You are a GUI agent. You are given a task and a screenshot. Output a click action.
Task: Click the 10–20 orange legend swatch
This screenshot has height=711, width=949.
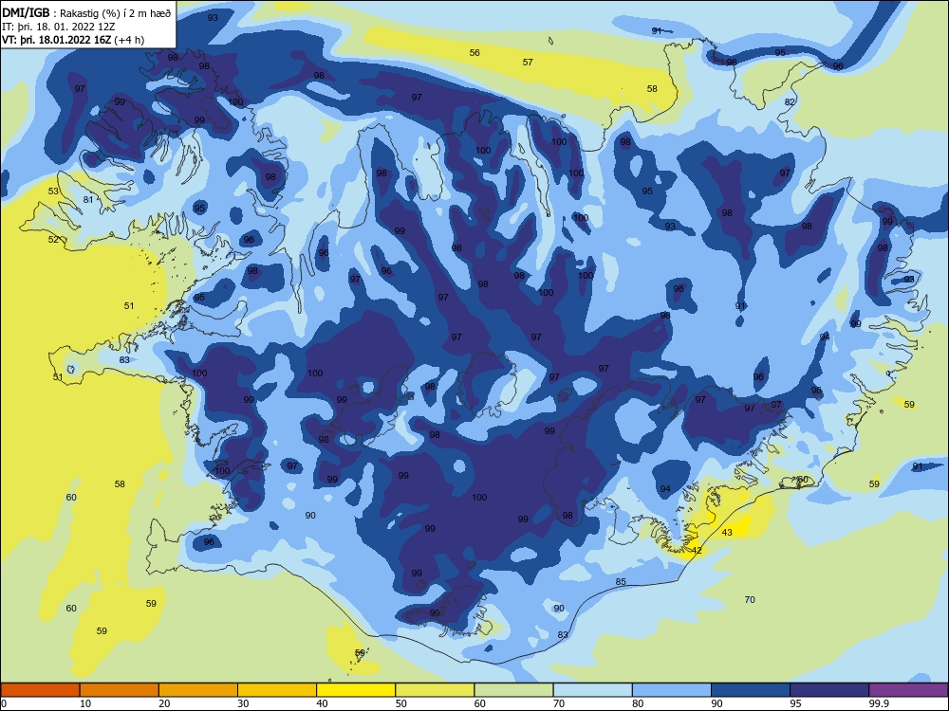(120, 690)
